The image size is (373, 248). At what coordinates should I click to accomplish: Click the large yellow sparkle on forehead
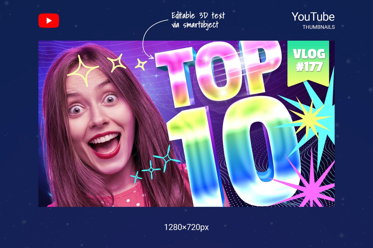click(83, 71)
